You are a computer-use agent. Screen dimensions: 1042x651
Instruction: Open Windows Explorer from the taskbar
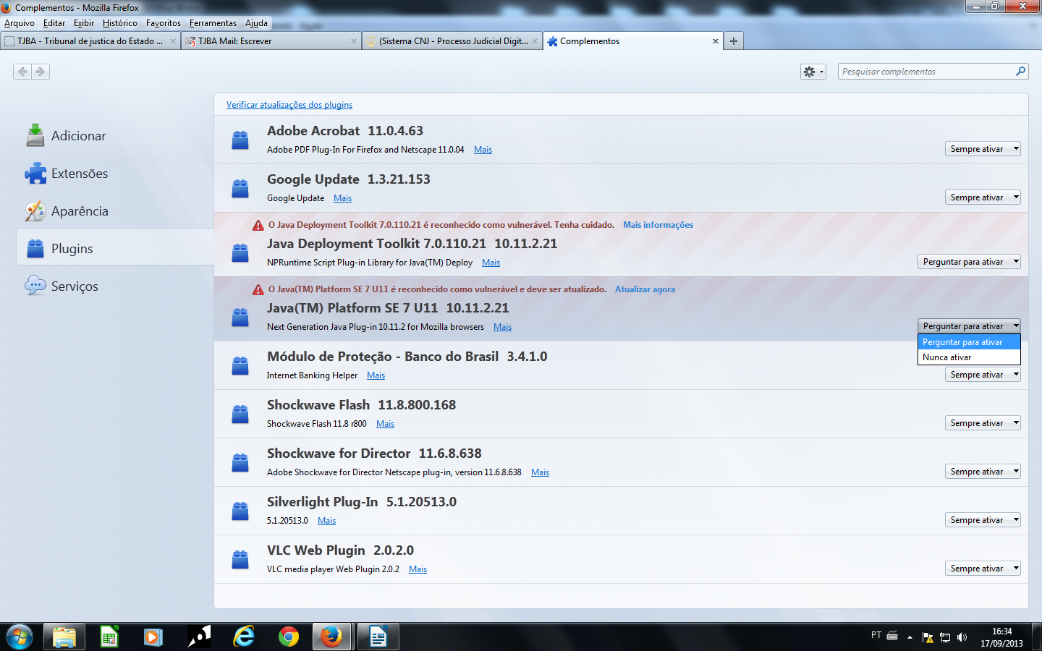[64, 637]
